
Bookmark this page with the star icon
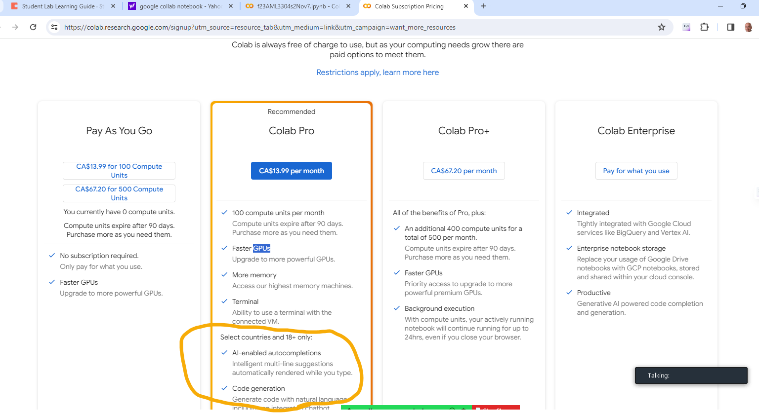pos(662,27)
